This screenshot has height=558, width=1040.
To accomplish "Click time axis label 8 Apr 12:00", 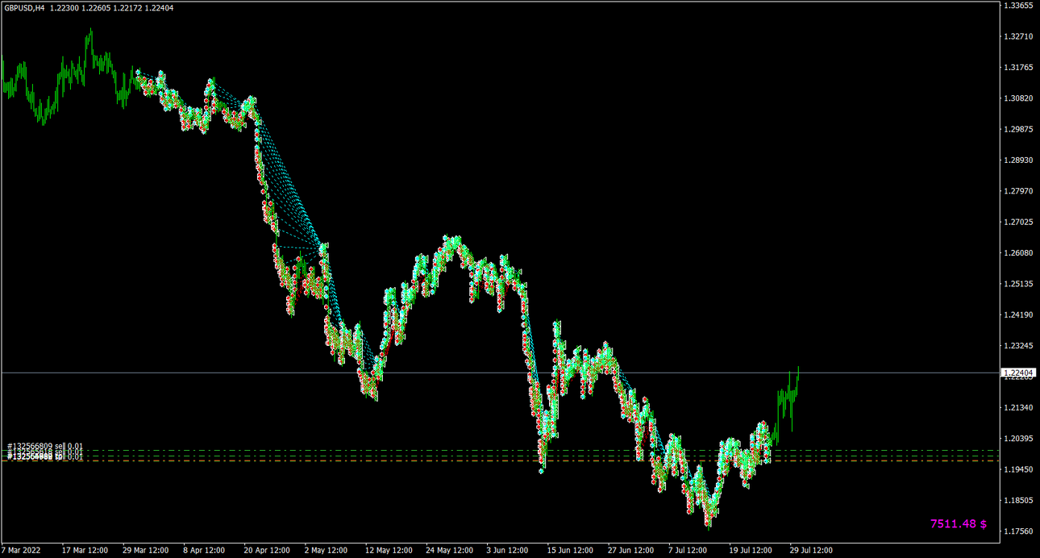I will [x=203, y=551].
